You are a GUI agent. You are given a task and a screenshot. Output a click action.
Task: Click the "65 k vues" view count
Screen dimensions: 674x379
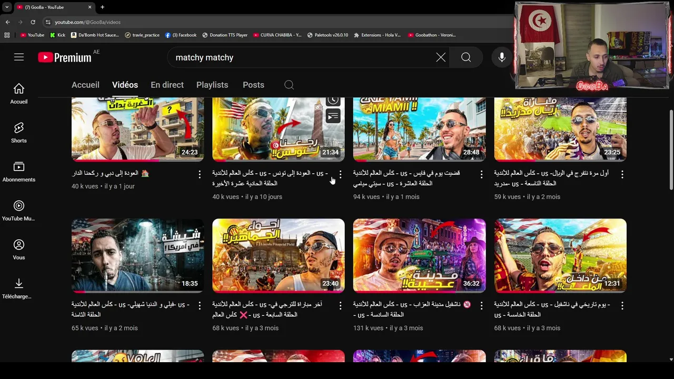coord(85,328)
